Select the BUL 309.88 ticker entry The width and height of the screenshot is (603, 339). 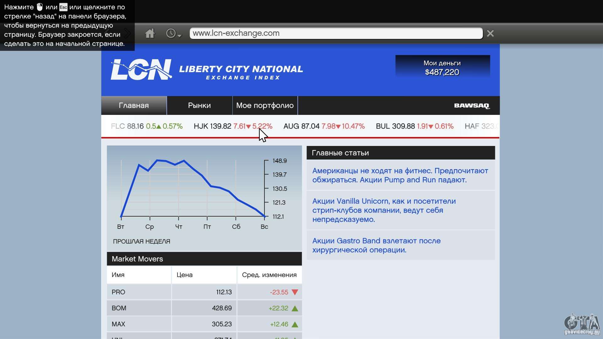[x=415, y=126]
